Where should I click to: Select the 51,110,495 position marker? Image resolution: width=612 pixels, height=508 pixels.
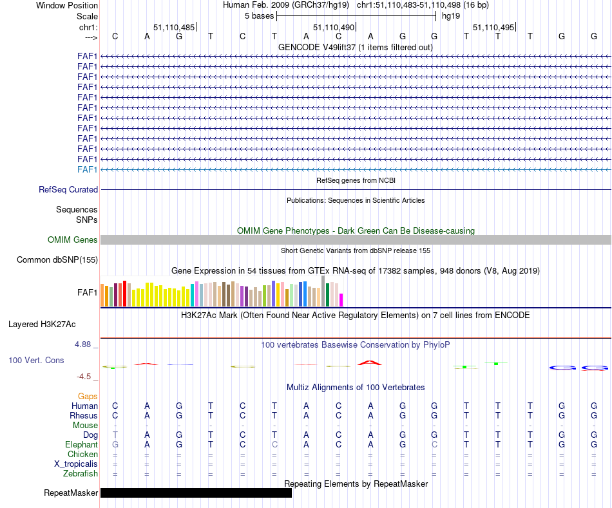click(x=494, y=27)
